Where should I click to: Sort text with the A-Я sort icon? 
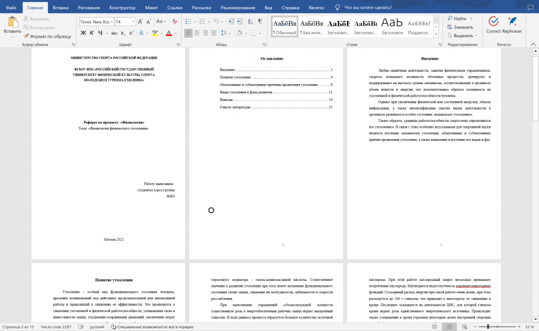pos(250,22)
